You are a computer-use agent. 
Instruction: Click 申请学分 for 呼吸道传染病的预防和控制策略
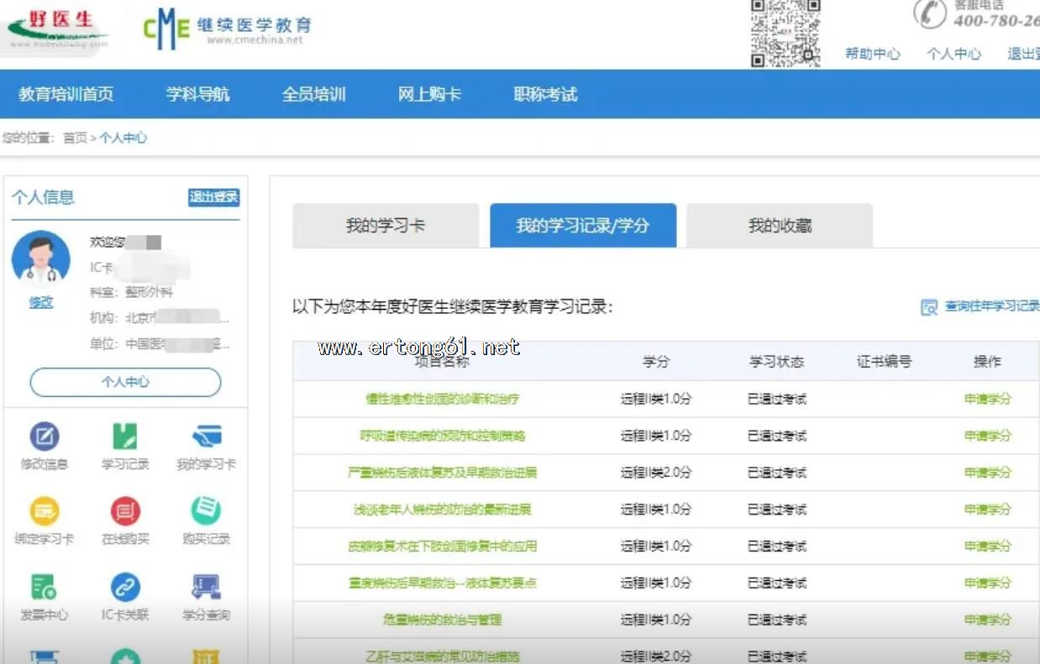(987, 436)
